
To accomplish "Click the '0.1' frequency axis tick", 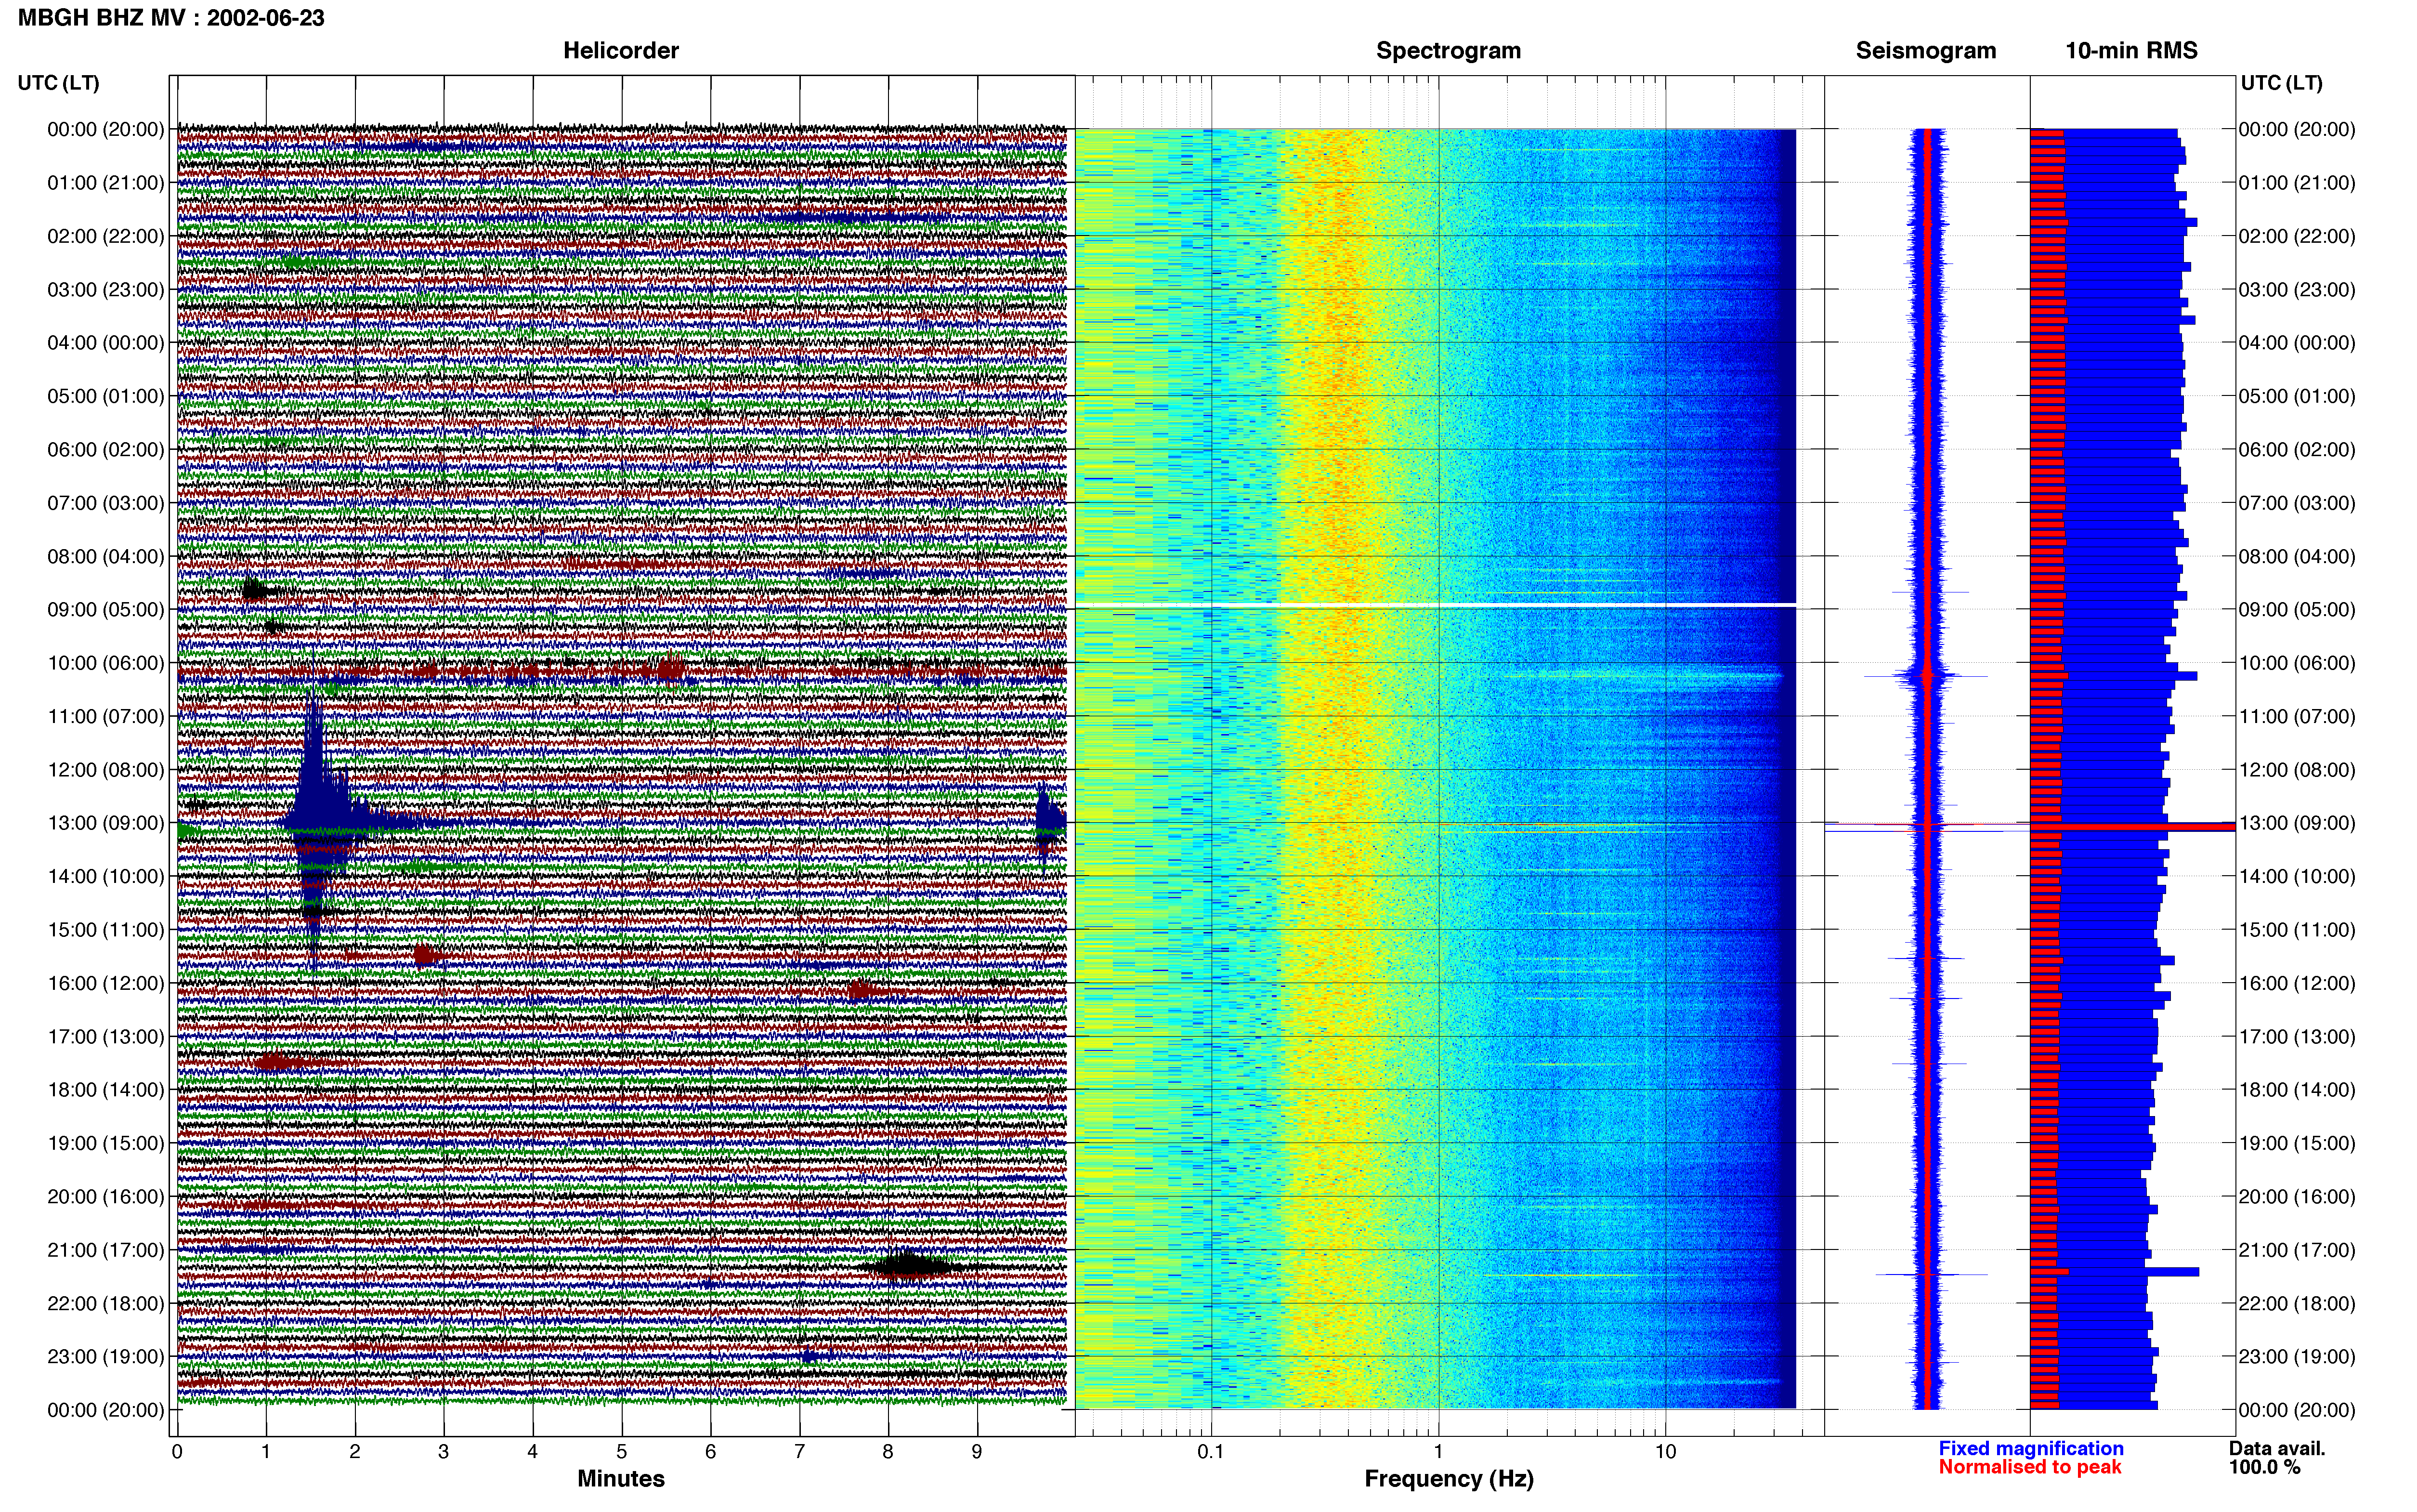I will pos(1211,1452).
